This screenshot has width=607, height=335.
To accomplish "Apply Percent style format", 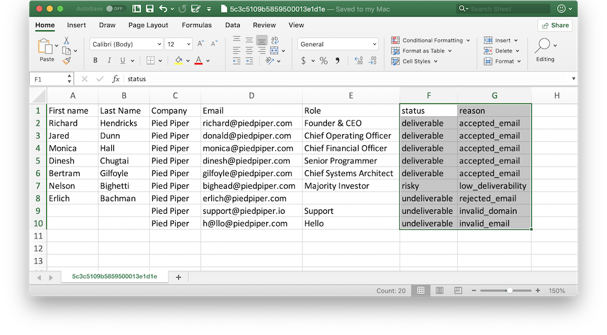I will pos(324,61).
